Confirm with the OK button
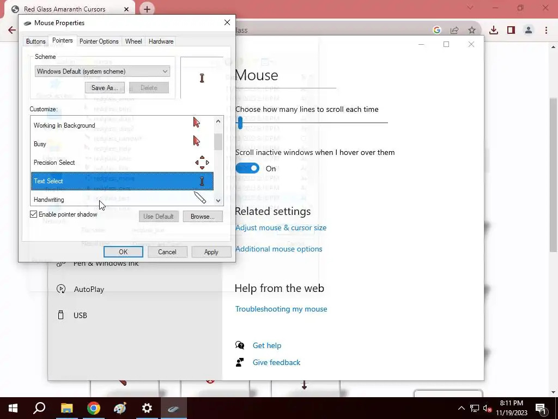The image size is (558, 419). [x=123, y=252]
